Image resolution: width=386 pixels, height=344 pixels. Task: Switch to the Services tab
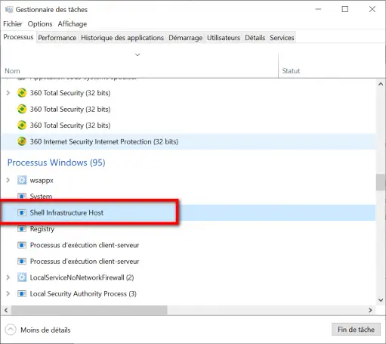282,38
